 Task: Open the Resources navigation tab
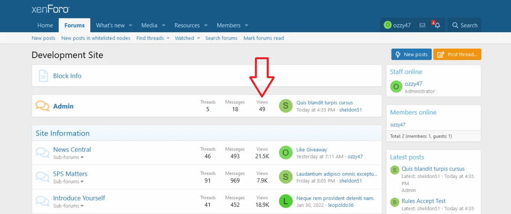click(187, 25)
